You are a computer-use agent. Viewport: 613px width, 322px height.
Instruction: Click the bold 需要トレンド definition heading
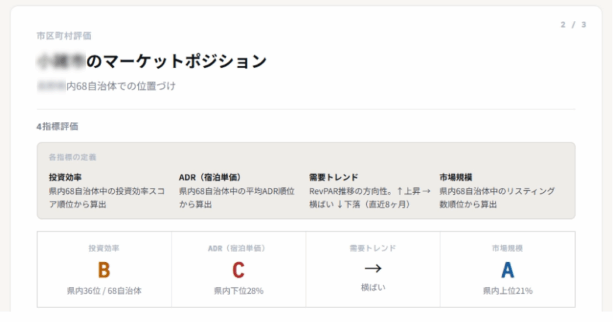[333, 177]
